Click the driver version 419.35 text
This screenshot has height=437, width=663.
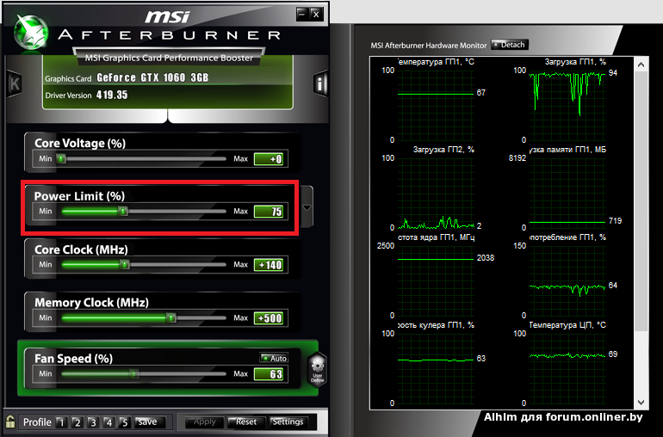(112, 95)
